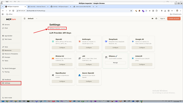Click the MCPJam logo

click(11, 19)
